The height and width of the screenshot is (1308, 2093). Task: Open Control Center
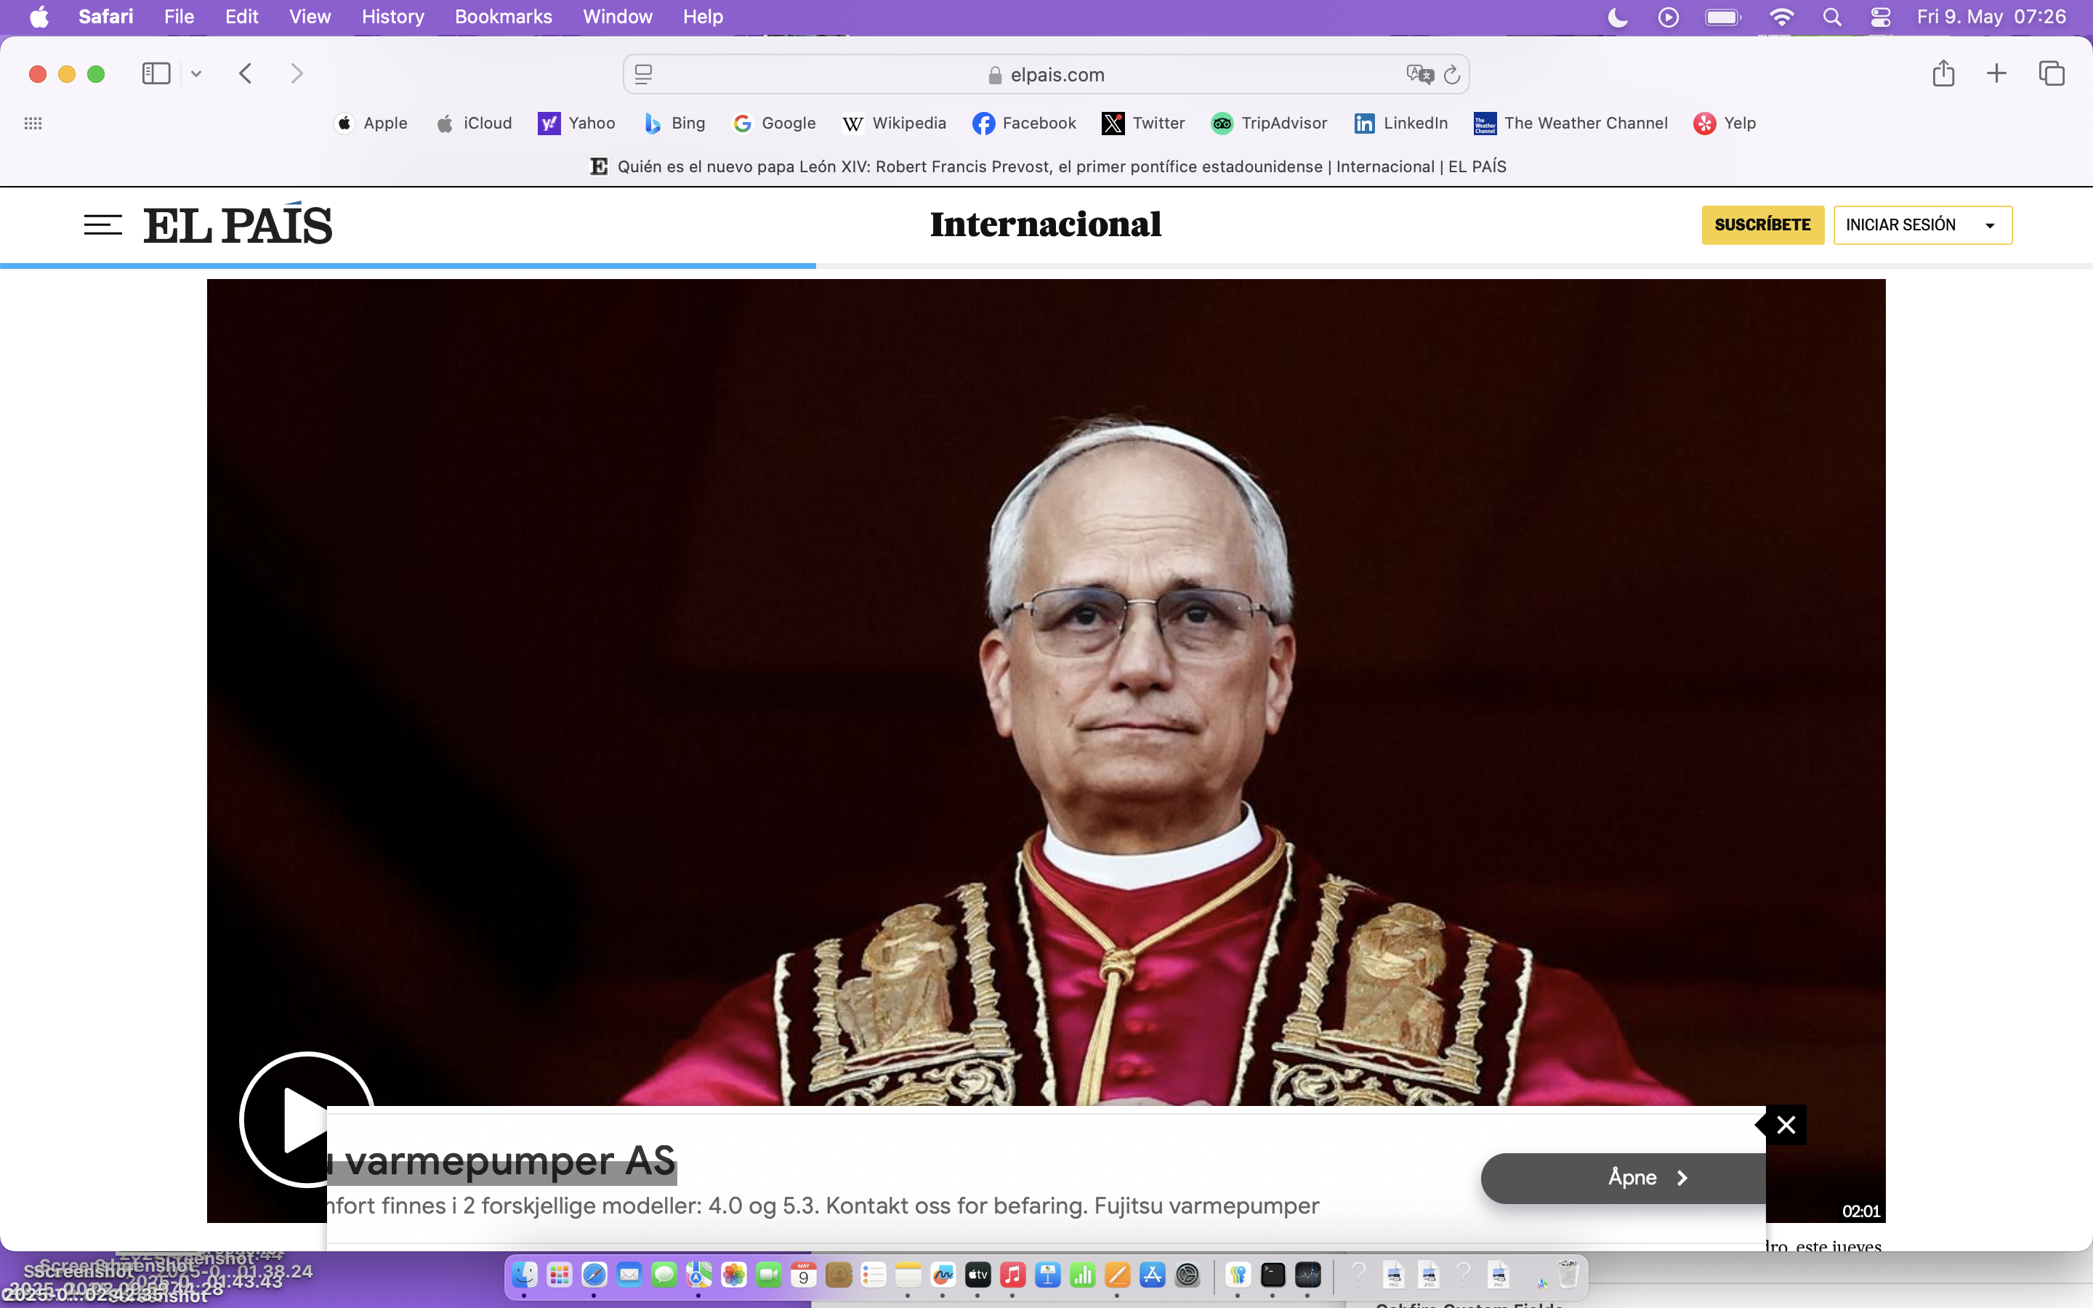[x=1880, y=17]
